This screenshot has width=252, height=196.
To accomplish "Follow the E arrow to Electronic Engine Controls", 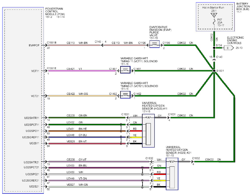I will click(x=229, y=48).
